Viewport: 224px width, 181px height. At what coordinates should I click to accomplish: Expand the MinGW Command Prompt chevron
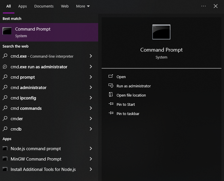(x=91, y=159)
